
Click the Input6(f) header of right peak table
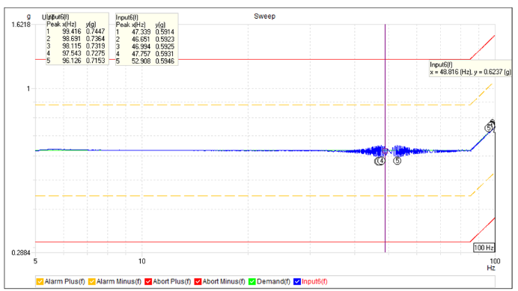[127, 17]
